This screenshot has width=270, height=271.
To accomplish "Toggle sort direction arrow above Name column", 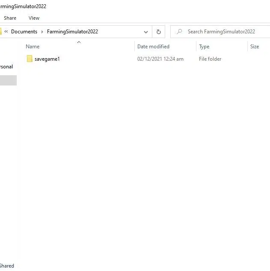I will click(x=79, y=42).
